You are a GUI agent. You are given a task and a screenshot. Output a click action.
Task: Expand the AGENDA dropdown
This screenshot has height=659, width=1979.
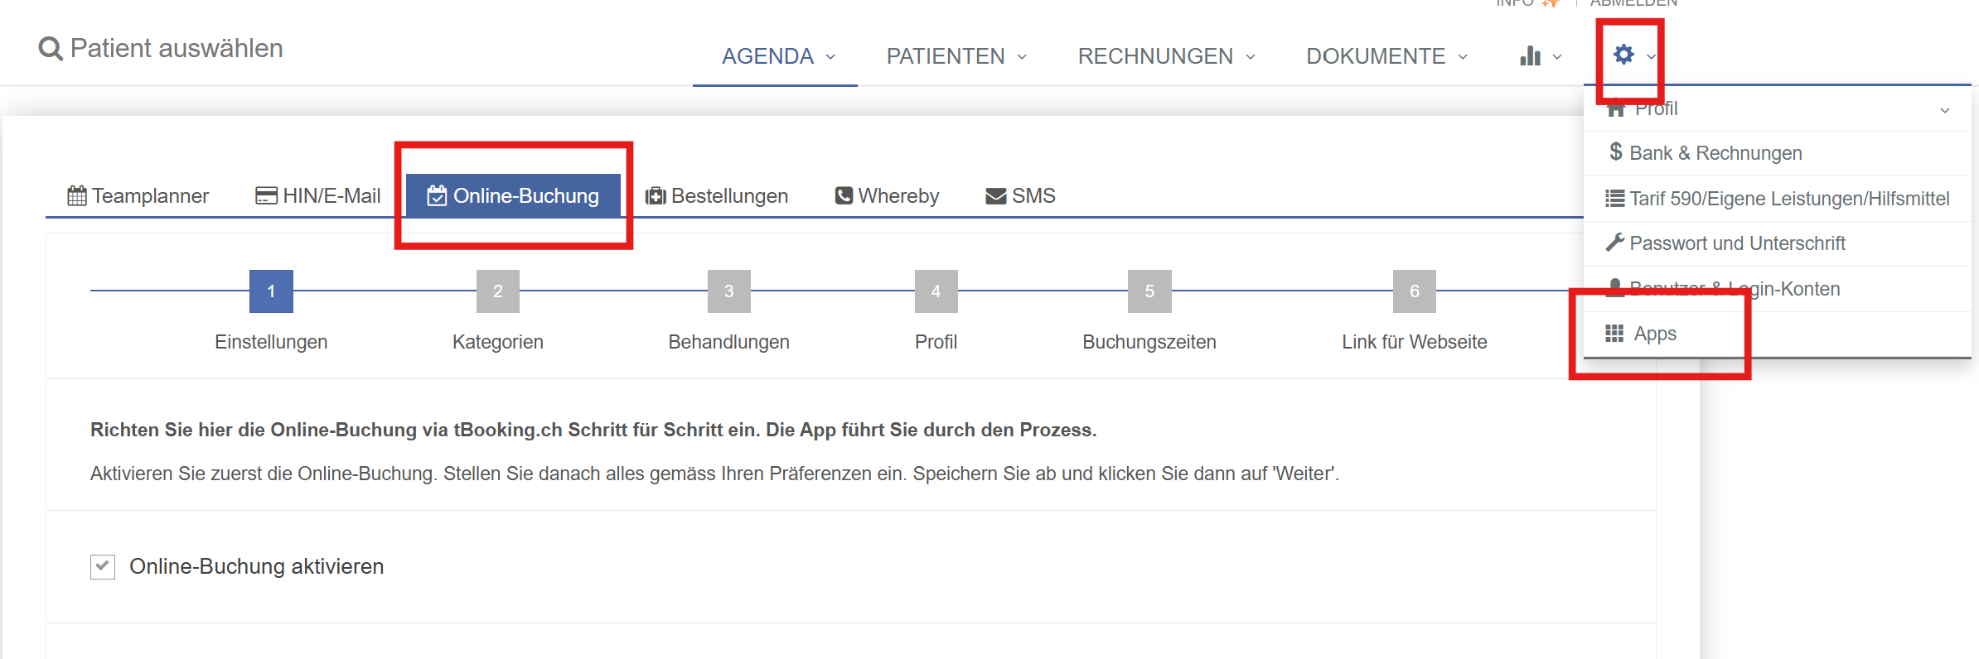click(778, 56)
